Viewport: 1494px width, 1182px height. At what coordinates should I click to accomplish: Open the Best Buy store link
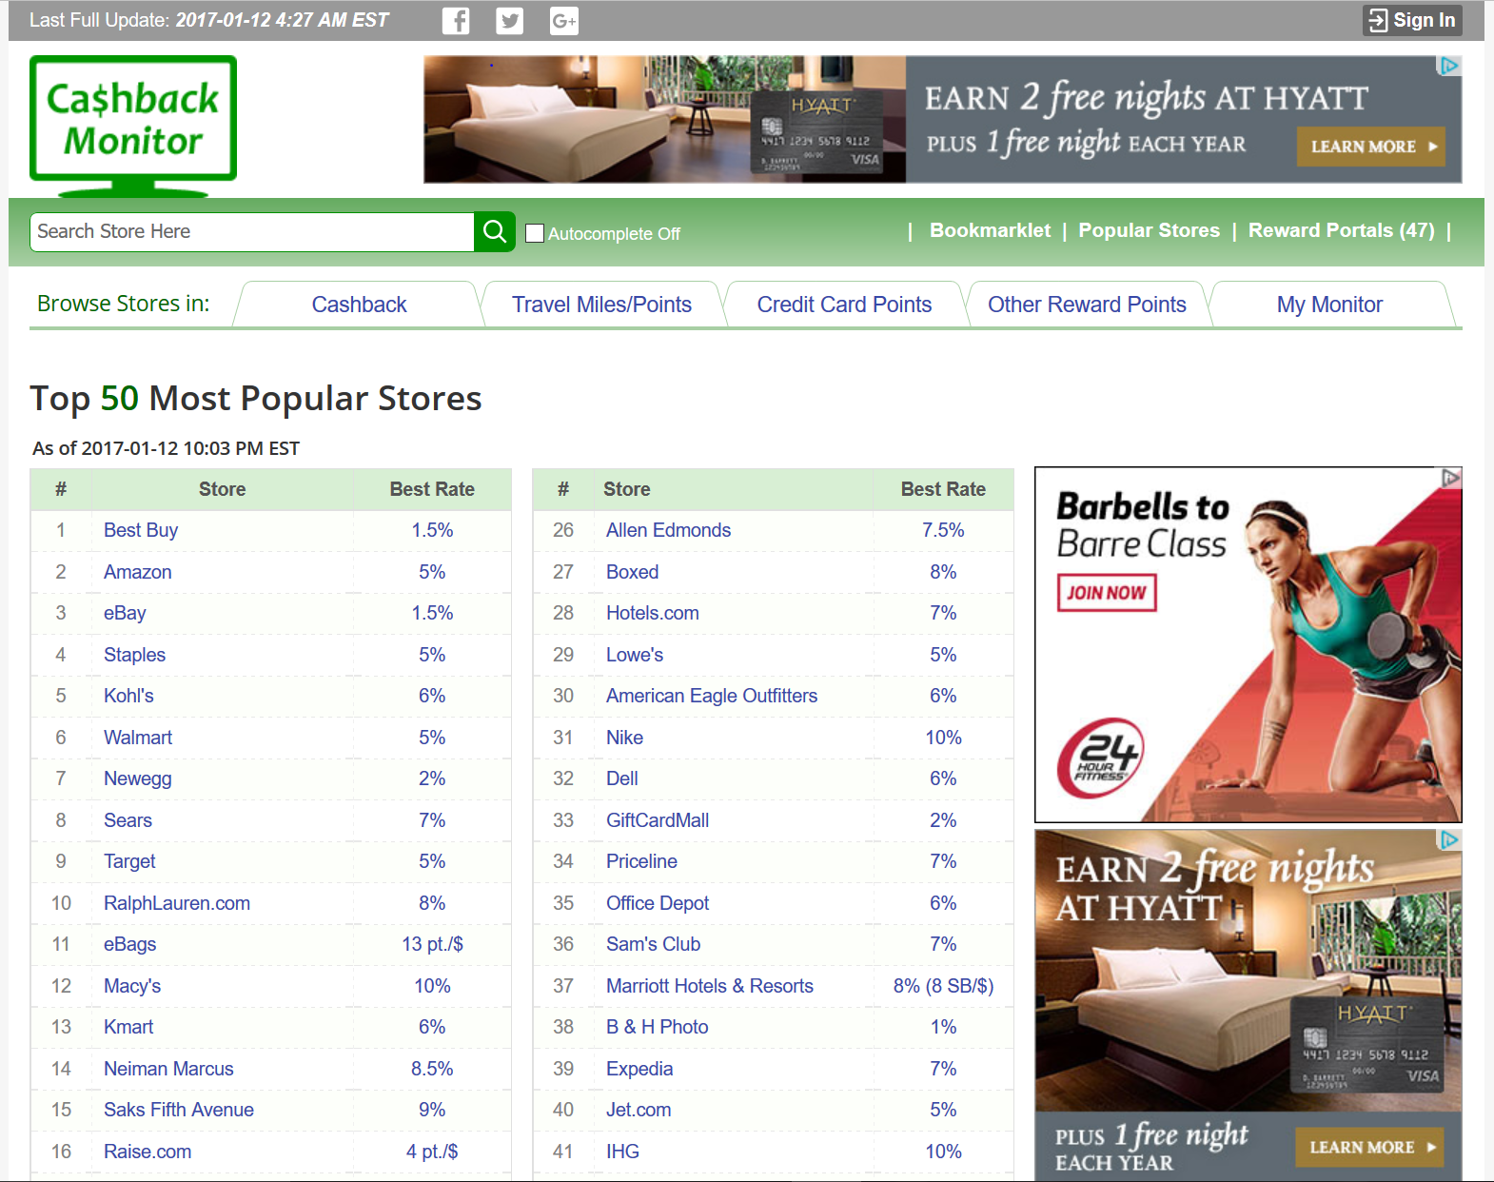141,530
